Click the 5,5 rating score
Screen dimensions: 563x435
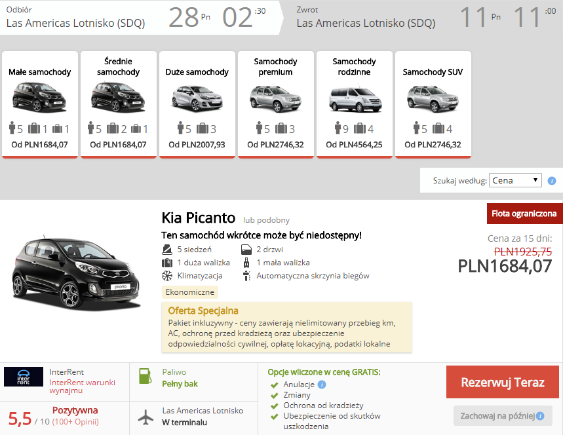tap(20, 419)
